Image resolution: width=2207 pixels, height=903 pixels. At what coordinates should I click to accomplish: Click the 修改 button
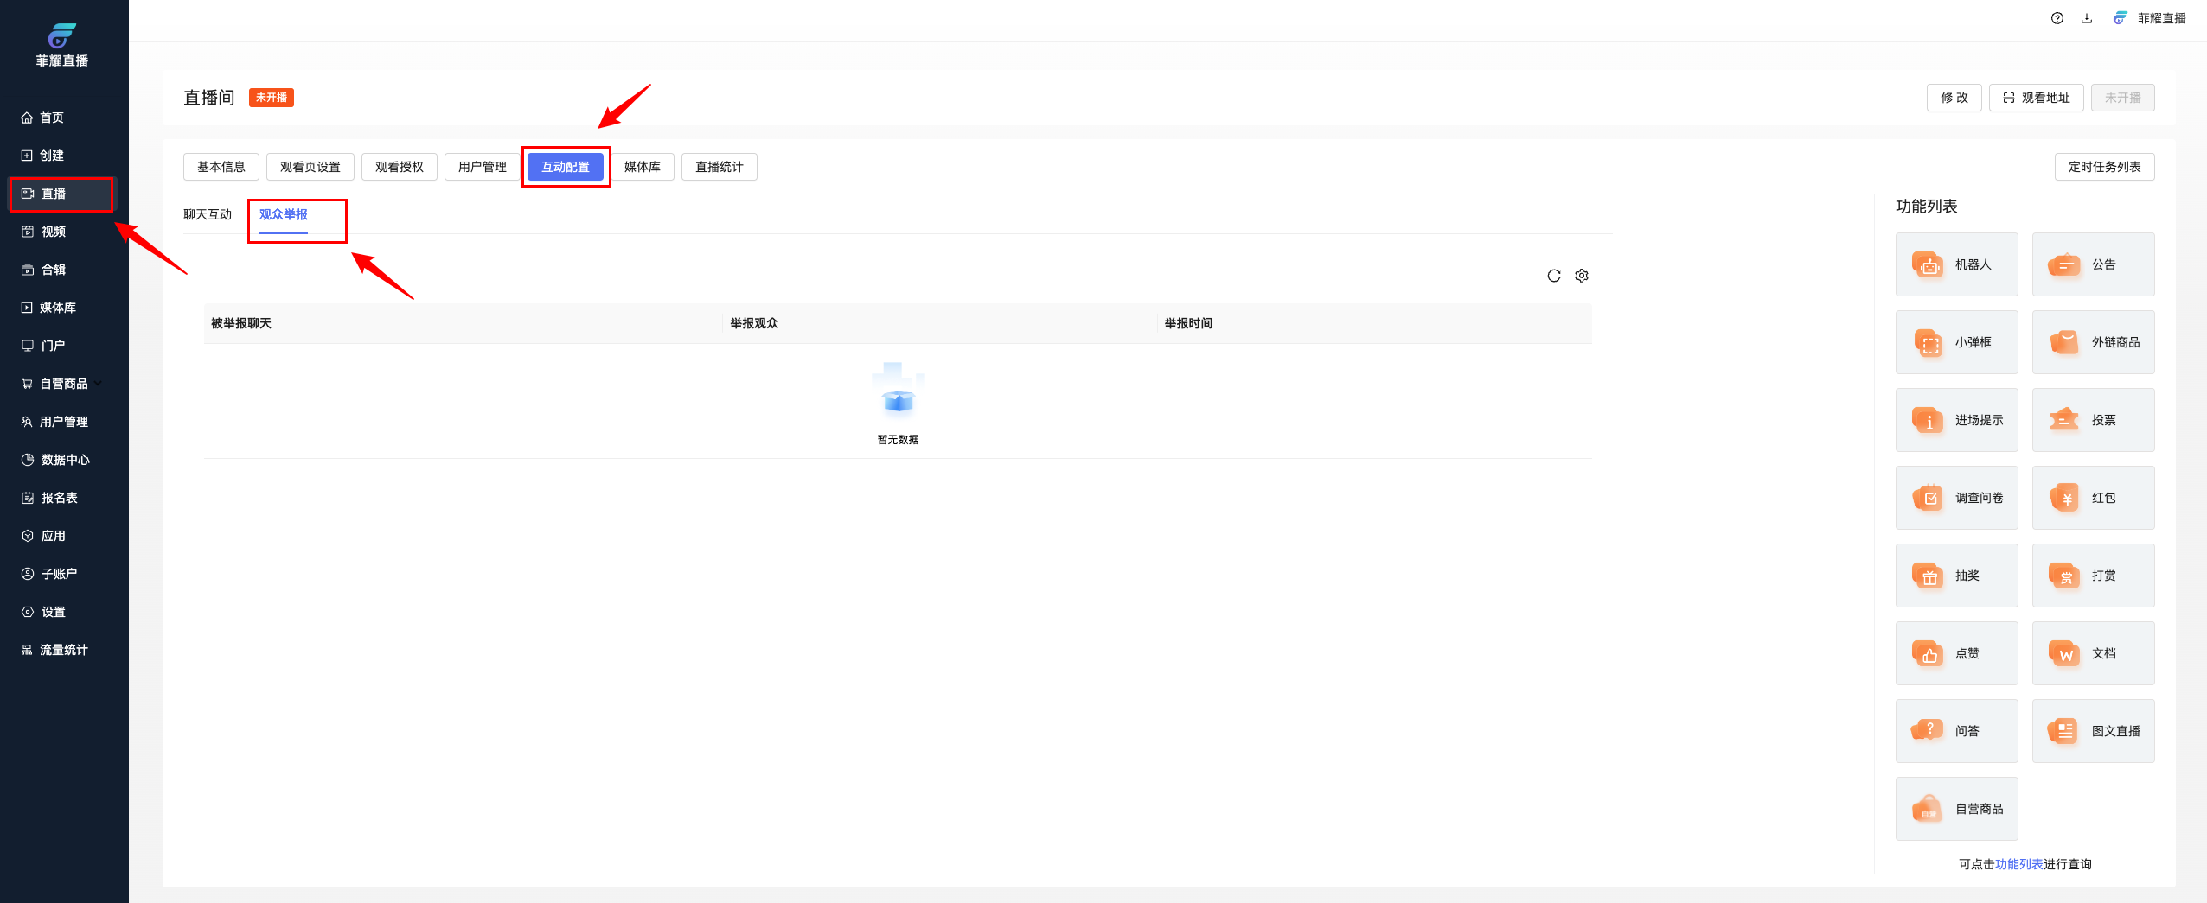(1953, 98)
